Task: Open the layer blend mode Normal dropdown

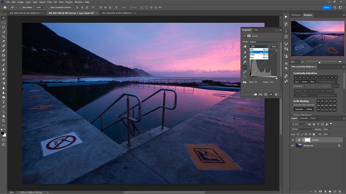Action: pos(303,129)
